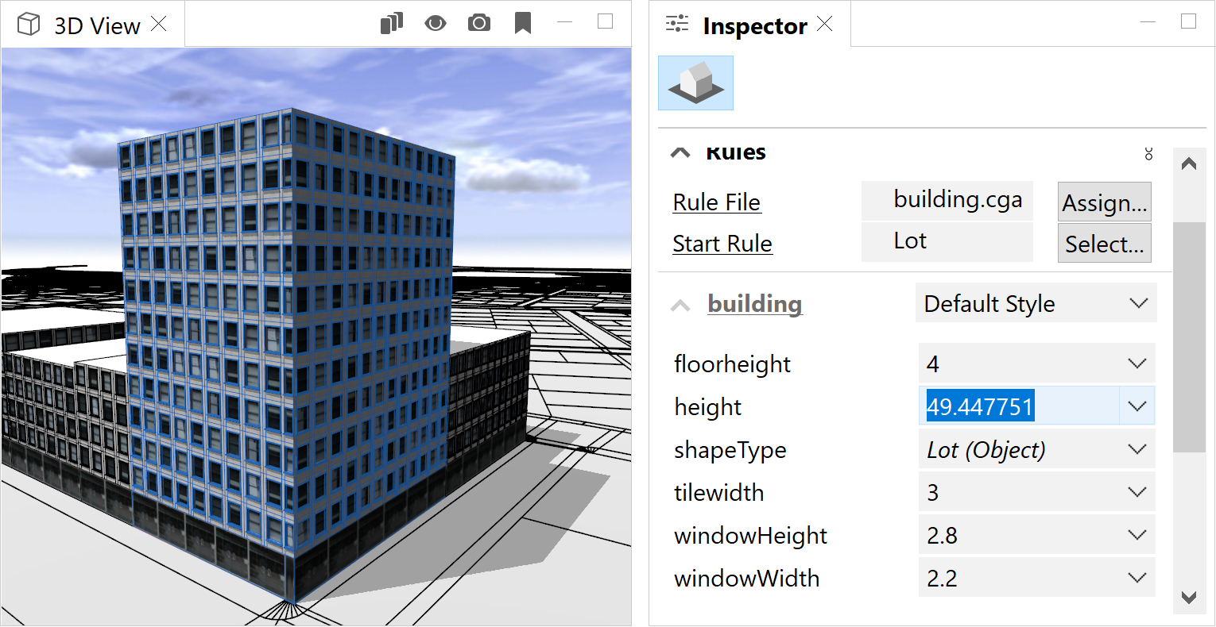Close the Inspector tab

click(825, 24)
